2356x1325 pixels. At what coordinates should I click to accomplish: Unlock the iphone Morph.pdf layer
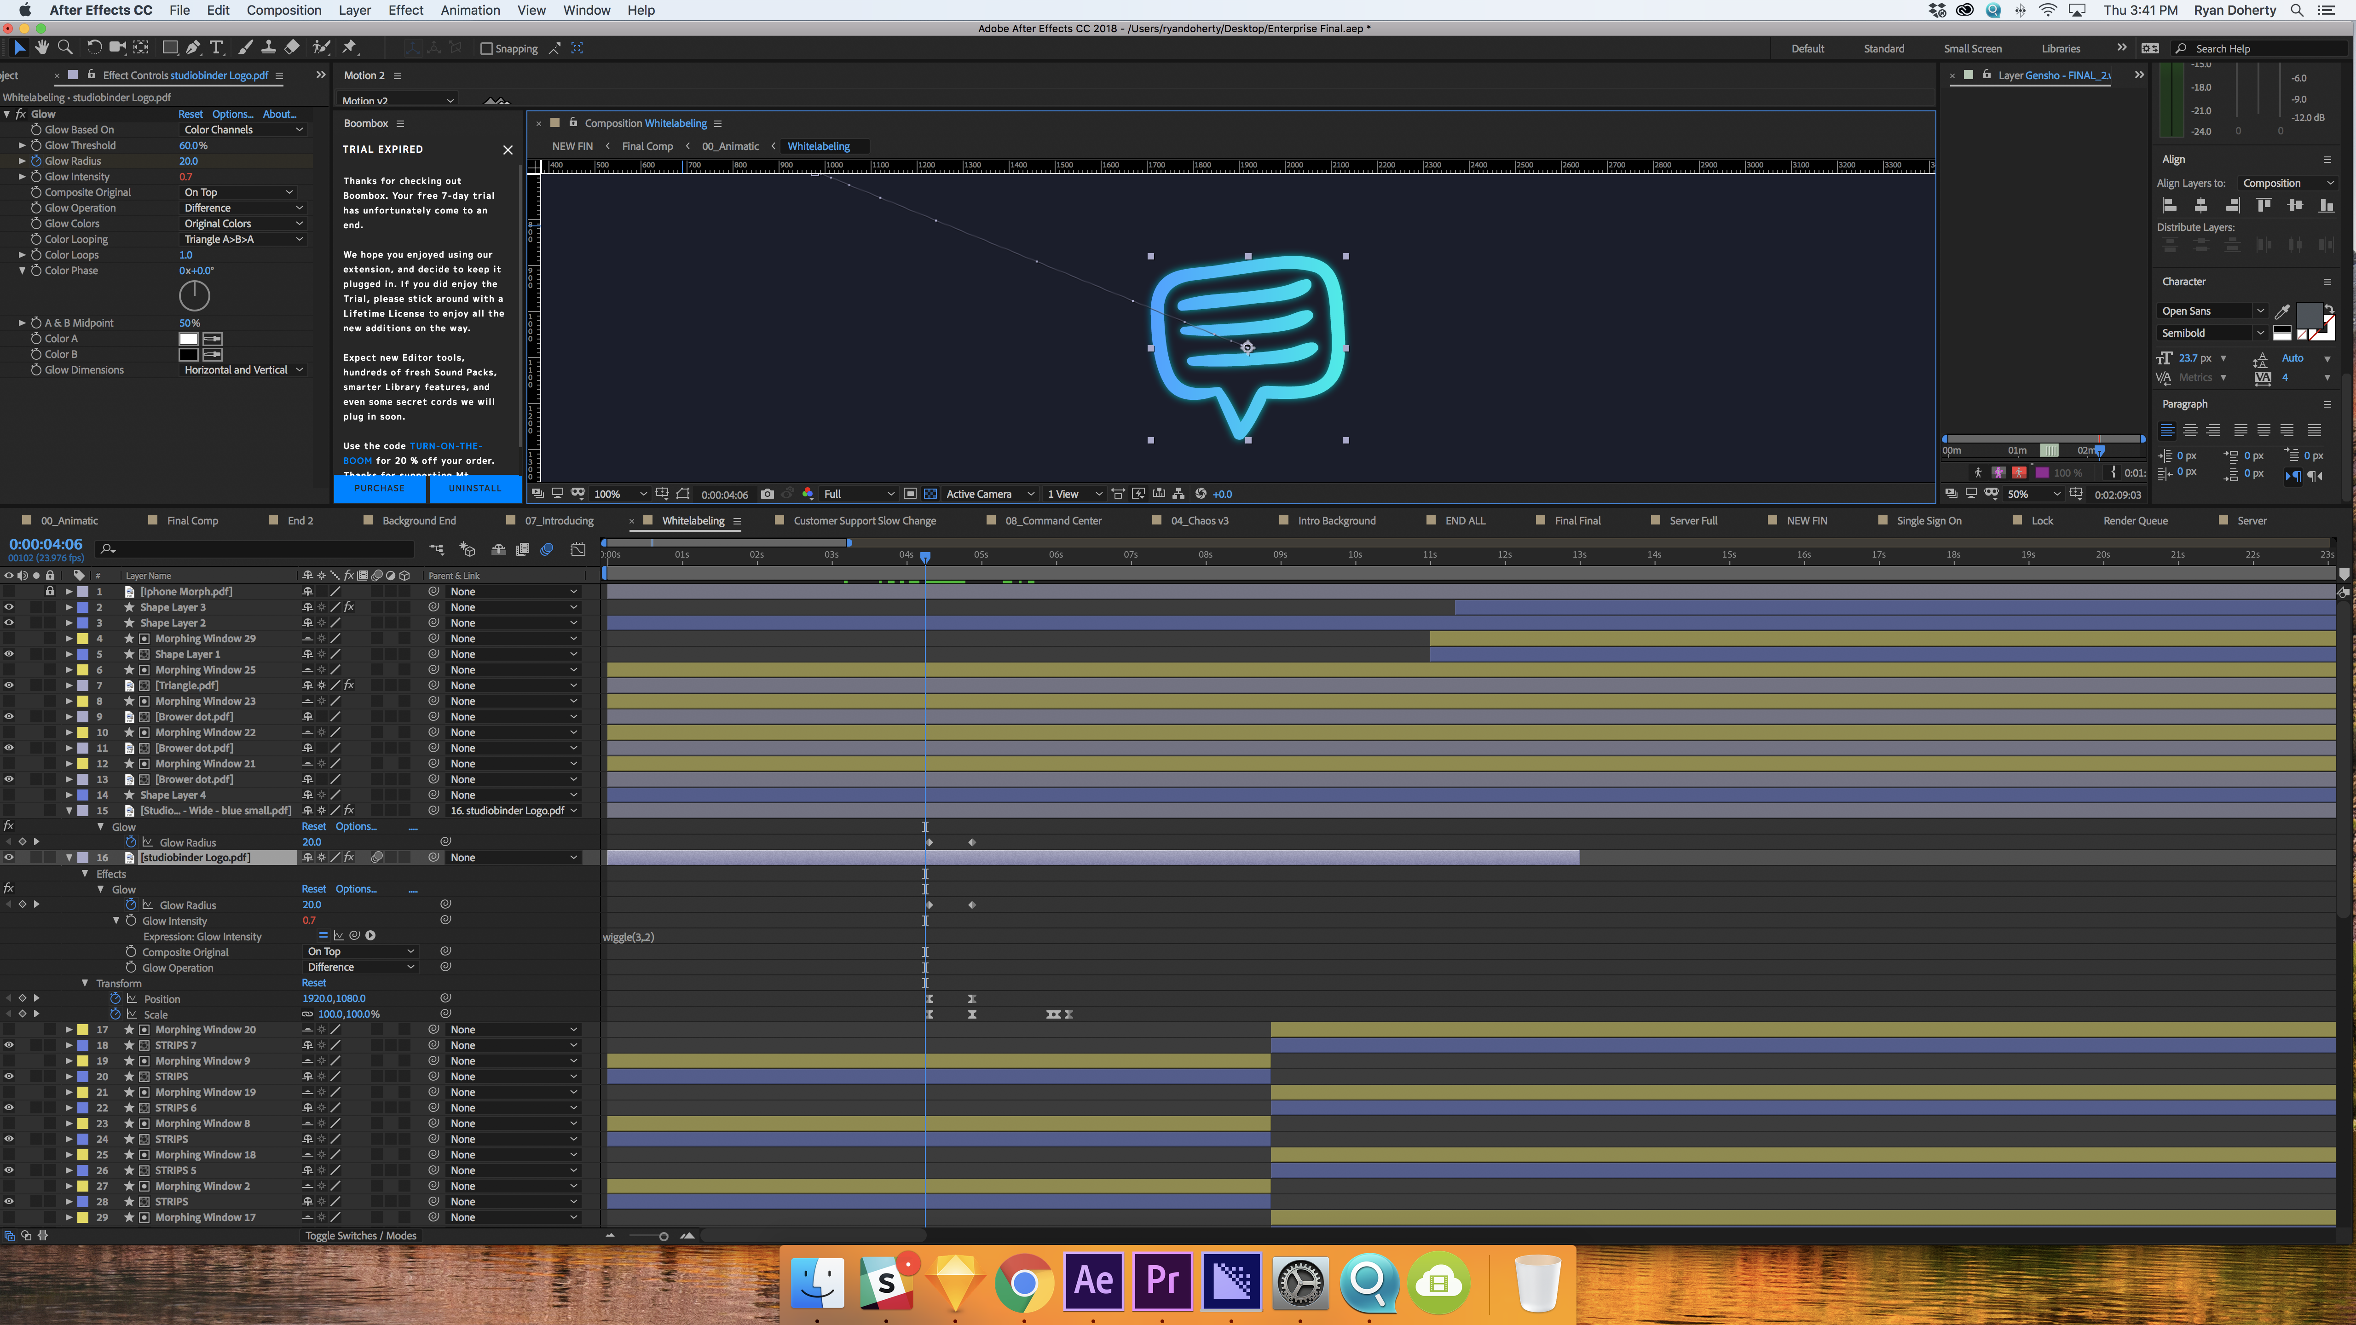(50, 592)
